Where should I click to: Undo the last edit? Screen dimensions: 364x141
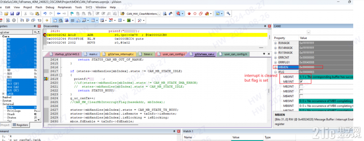coord(45,14)
